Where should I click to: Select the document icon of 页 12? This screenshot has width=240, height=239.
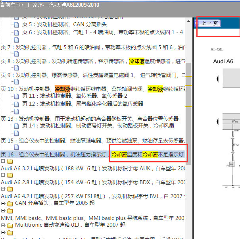coord(16,104)
